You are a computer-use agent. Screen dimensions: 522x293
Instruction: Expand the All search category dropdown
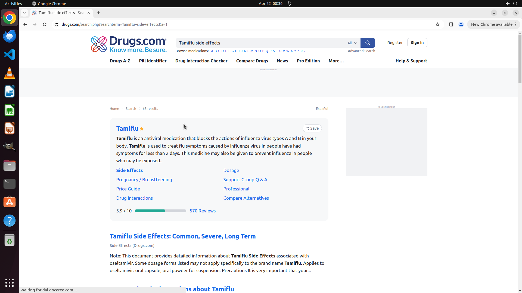click(x=352, y=43)
